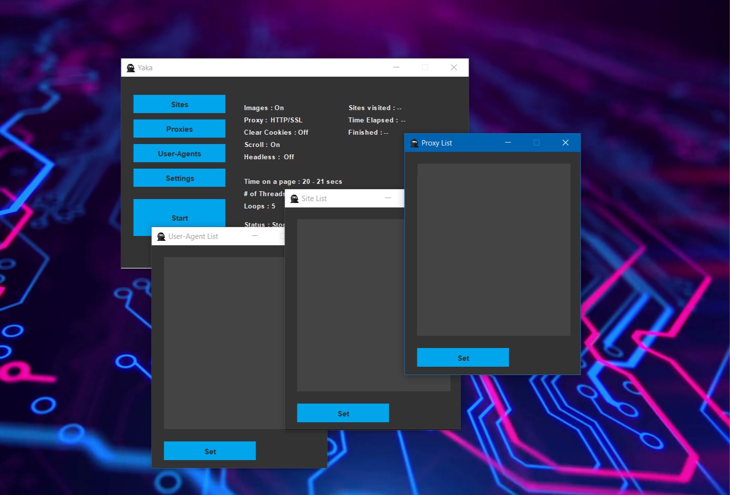Click the Proxy List window ninja icon
The image size is (730, 495).
click(x=414, y=143)
